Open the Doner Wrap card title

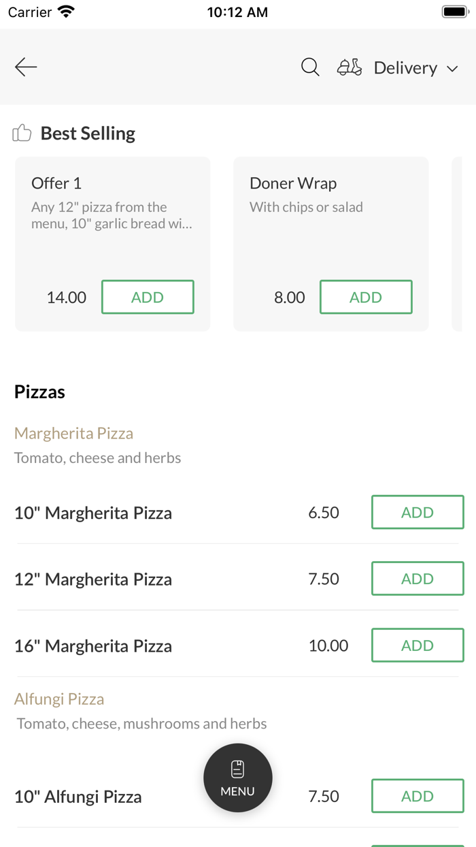pos(293,183)
